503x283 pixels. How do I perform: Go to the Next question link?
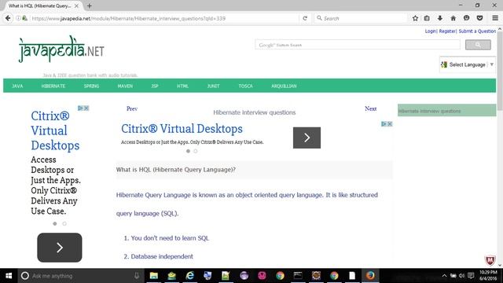pyautogui.click(x=370, y=108)
